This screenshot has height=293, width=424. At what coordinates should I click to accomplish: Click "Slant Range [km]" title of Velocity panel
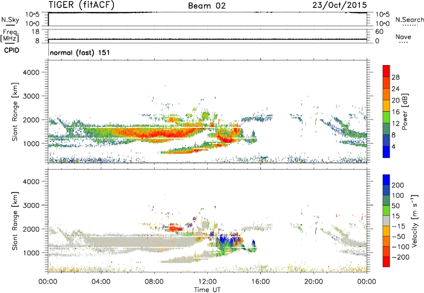pyautogui.click(x=15, y=221)
